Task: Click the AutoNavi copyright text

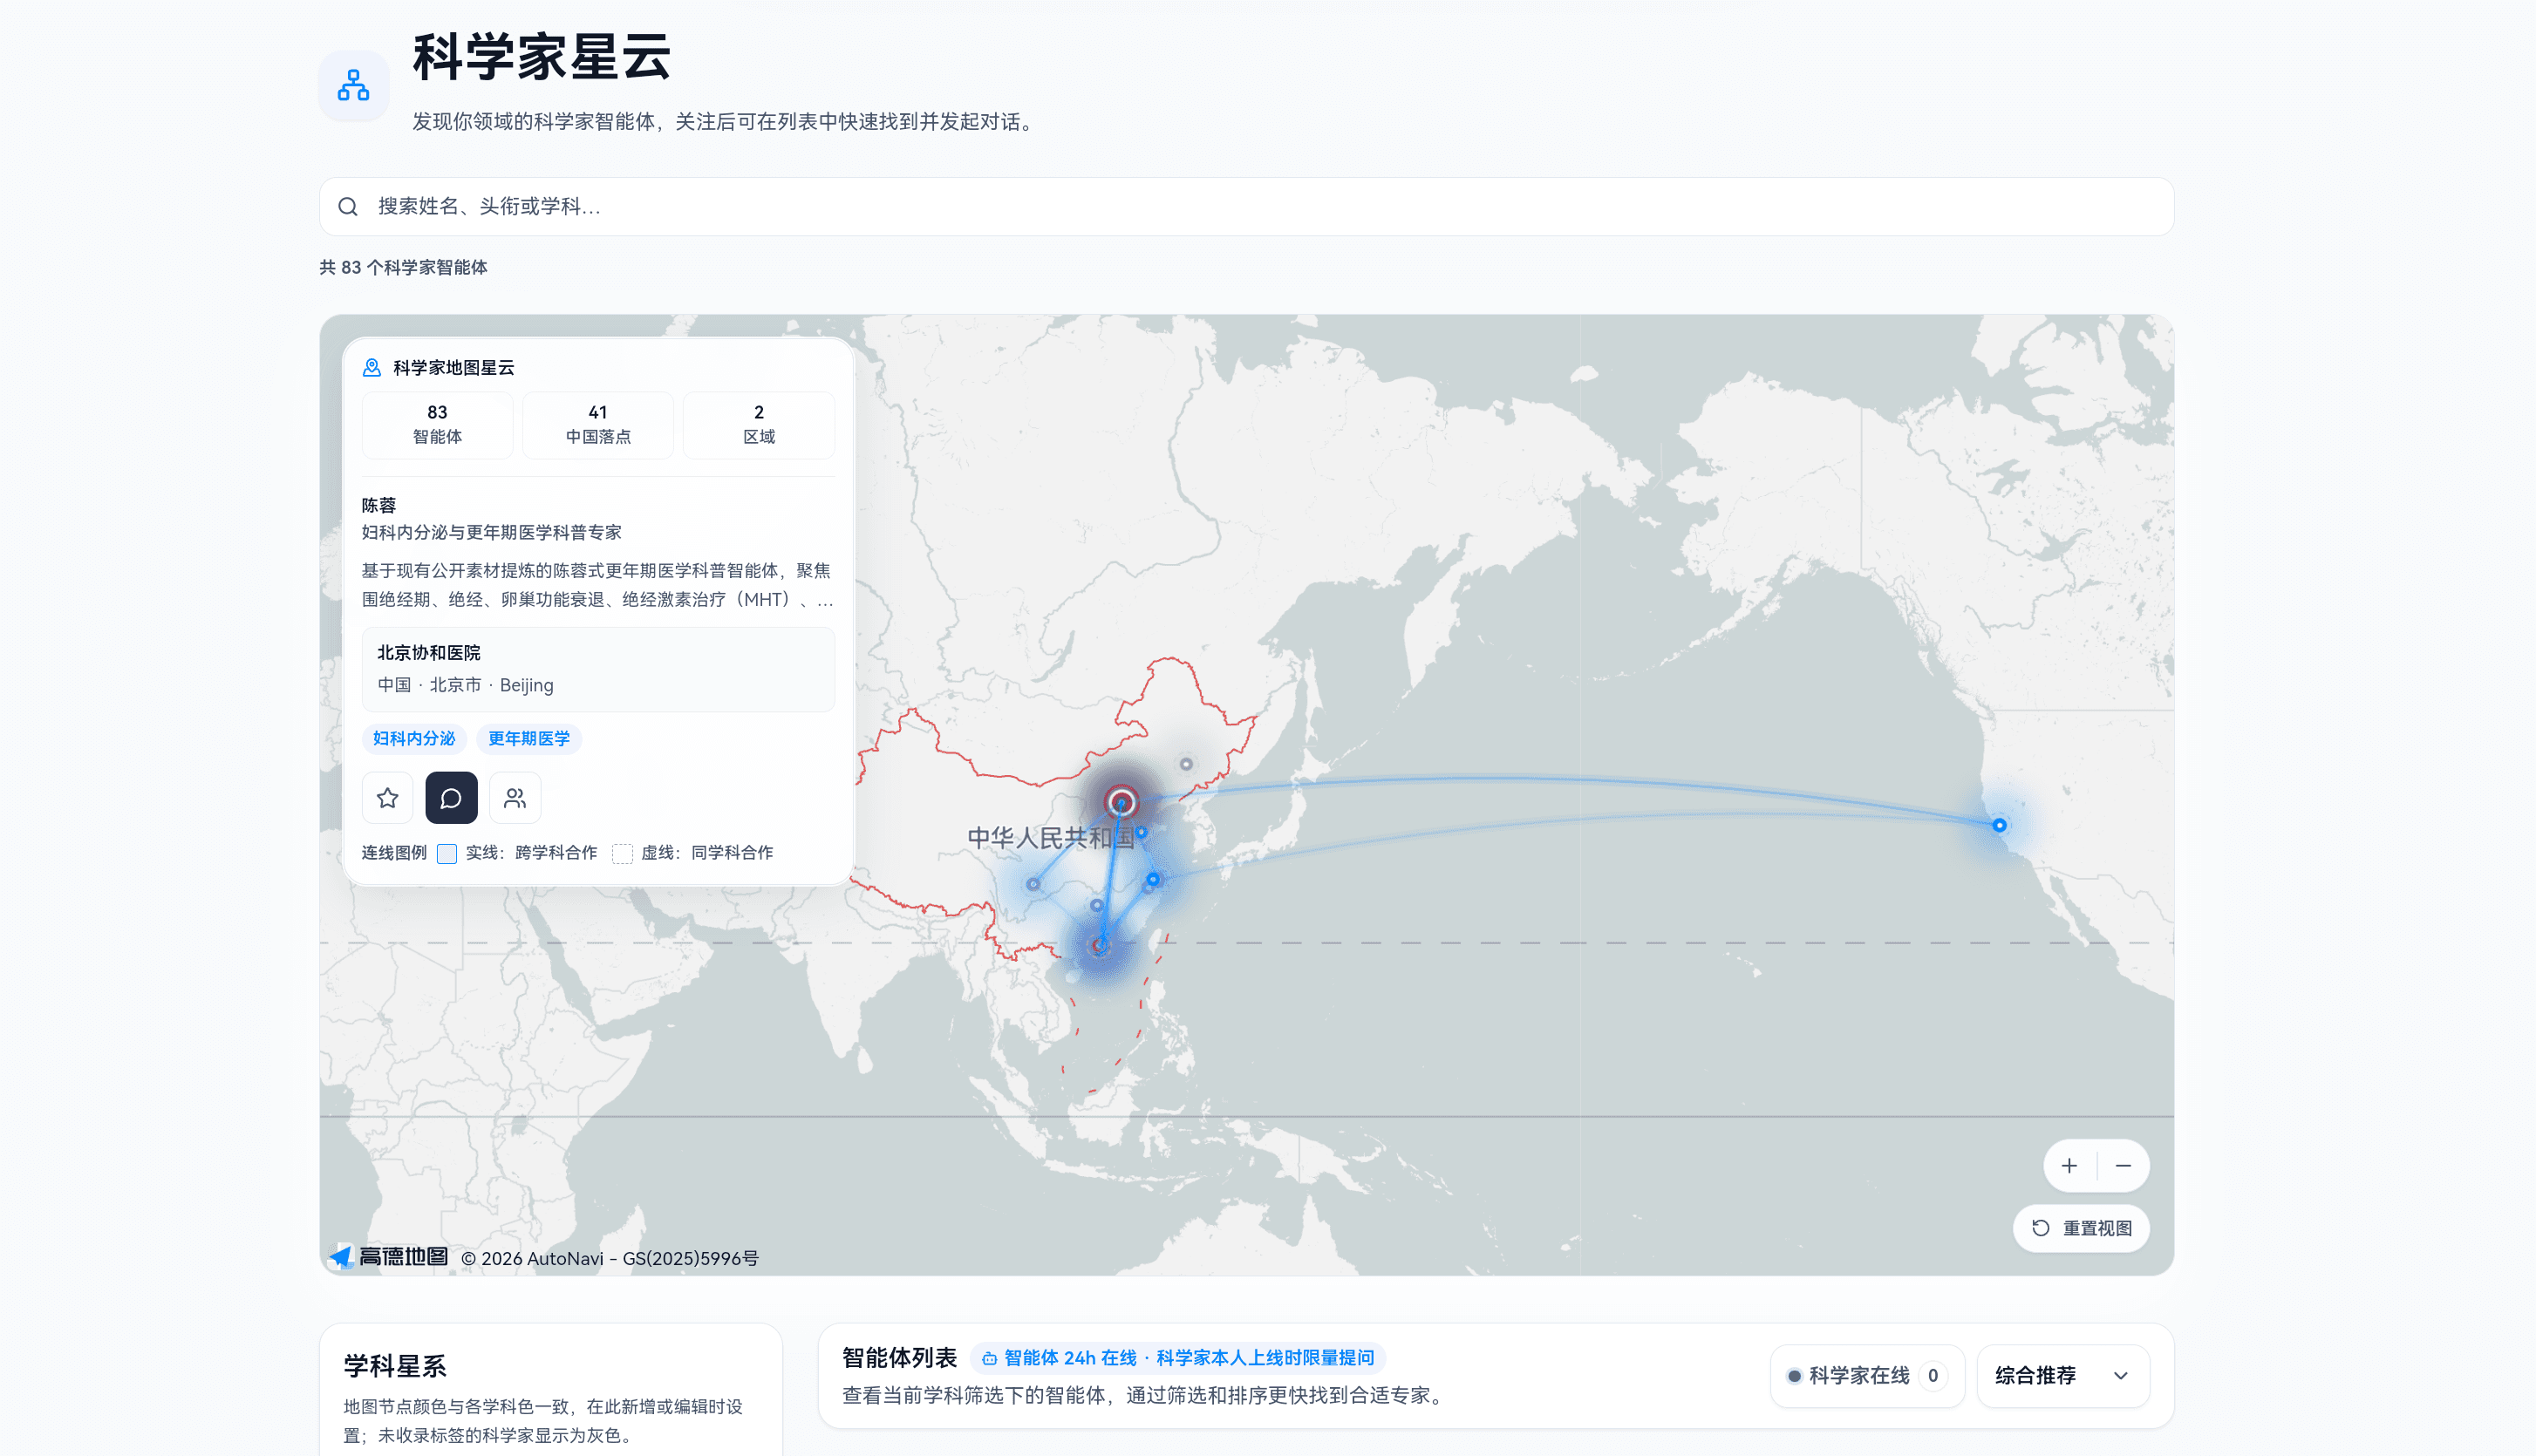Action: (610, 1259)
